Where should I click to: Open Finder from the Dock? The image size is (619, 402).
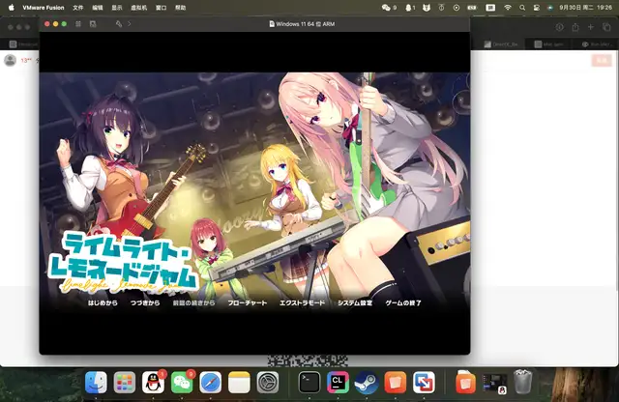96,382
